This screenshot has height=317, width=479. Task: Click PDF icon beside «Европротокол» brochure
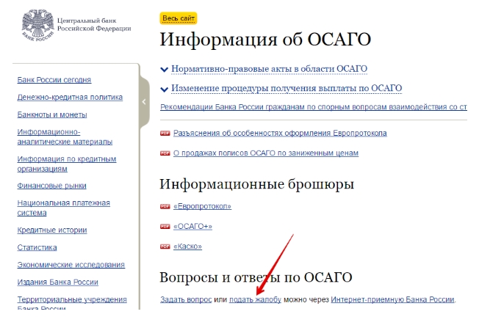click(x=165, y=207)
